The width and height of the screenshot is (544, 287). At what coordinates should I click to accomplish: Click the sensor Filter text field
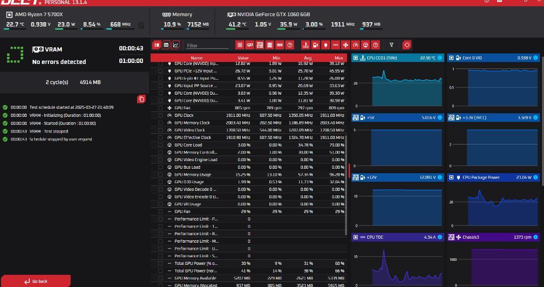click(208, 45)
